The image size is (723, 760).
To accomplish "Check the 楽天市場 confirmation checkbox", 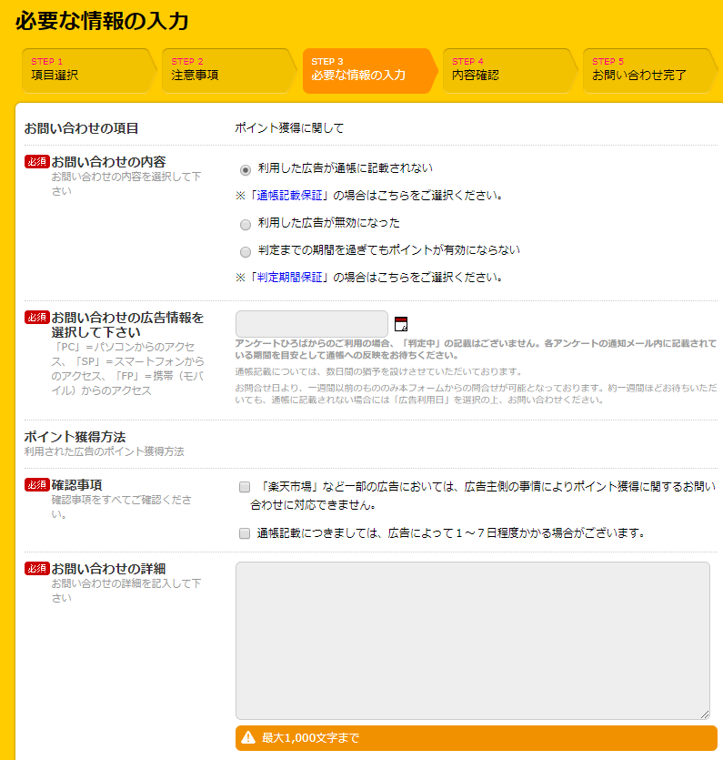I will [245, 488].
